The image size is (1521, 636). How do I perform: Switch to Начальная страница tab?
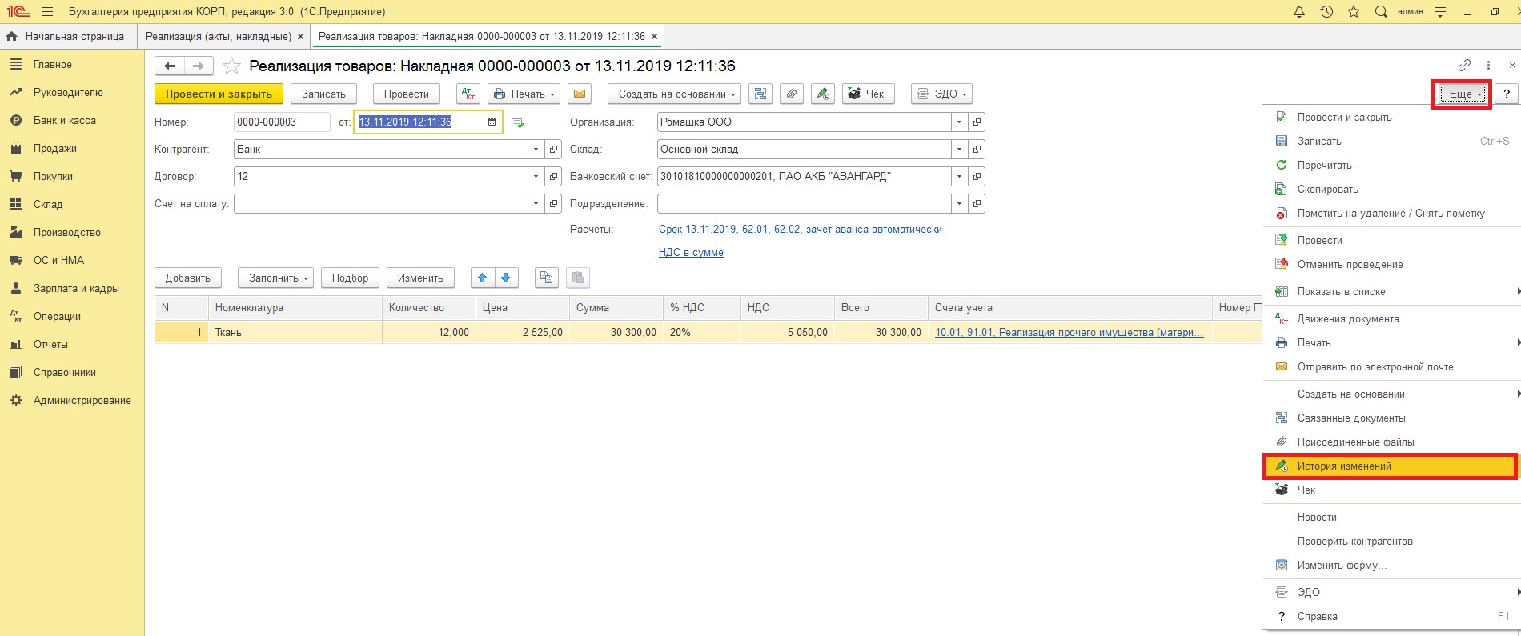68,36
